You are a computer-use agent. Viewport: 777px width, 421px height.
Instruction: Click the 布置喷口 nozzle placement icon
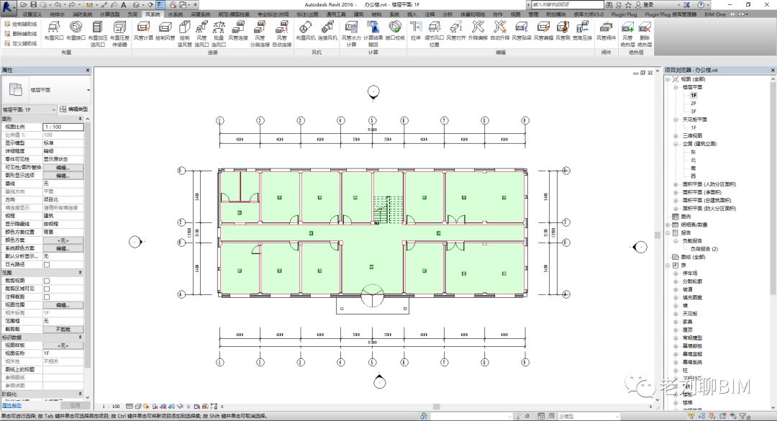pos(76,30)
